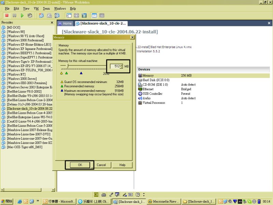
Task: Switch to the Home tab
Action: tap(65, 24)
